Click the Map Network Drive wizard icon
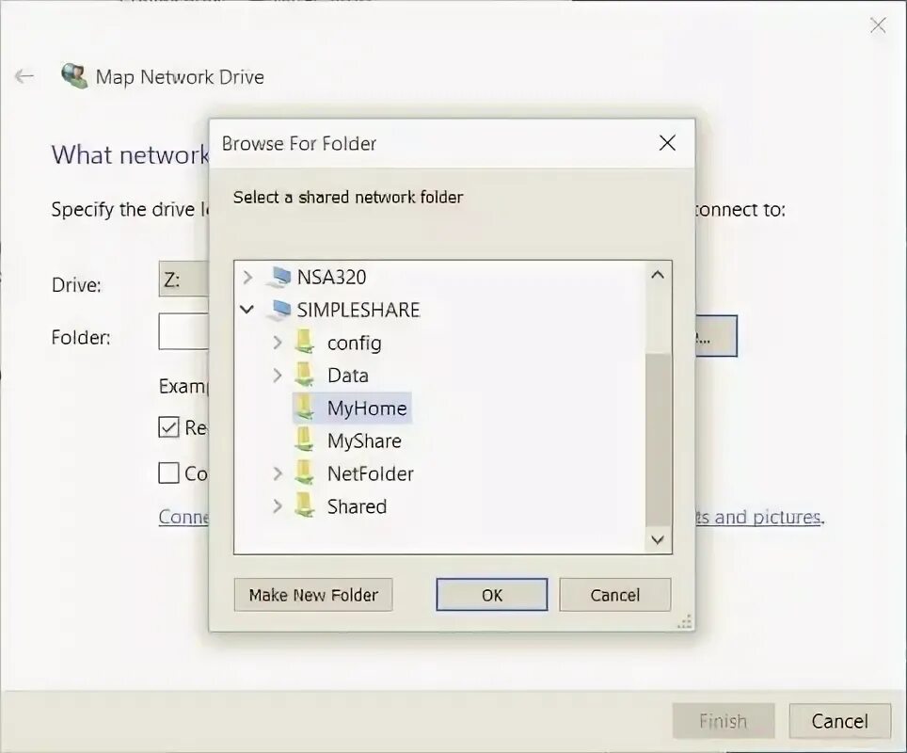Screen dimensions: 907x753 (x=74, y=76)
